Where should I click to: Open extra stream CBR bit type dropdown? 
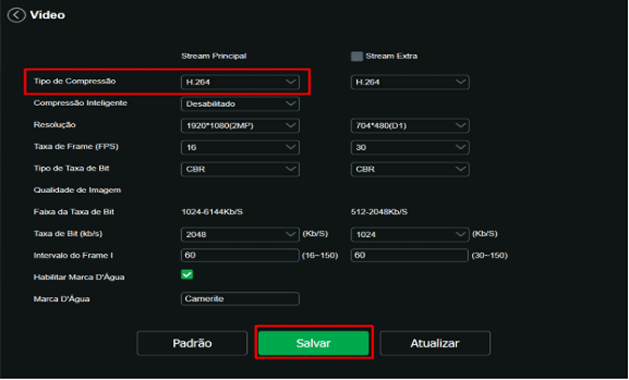pos(410,169)
